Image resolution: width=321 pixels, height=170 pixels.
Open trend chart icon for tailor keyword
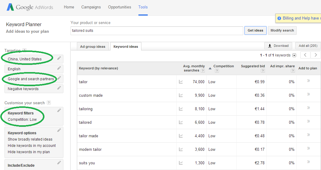[181, 82]
